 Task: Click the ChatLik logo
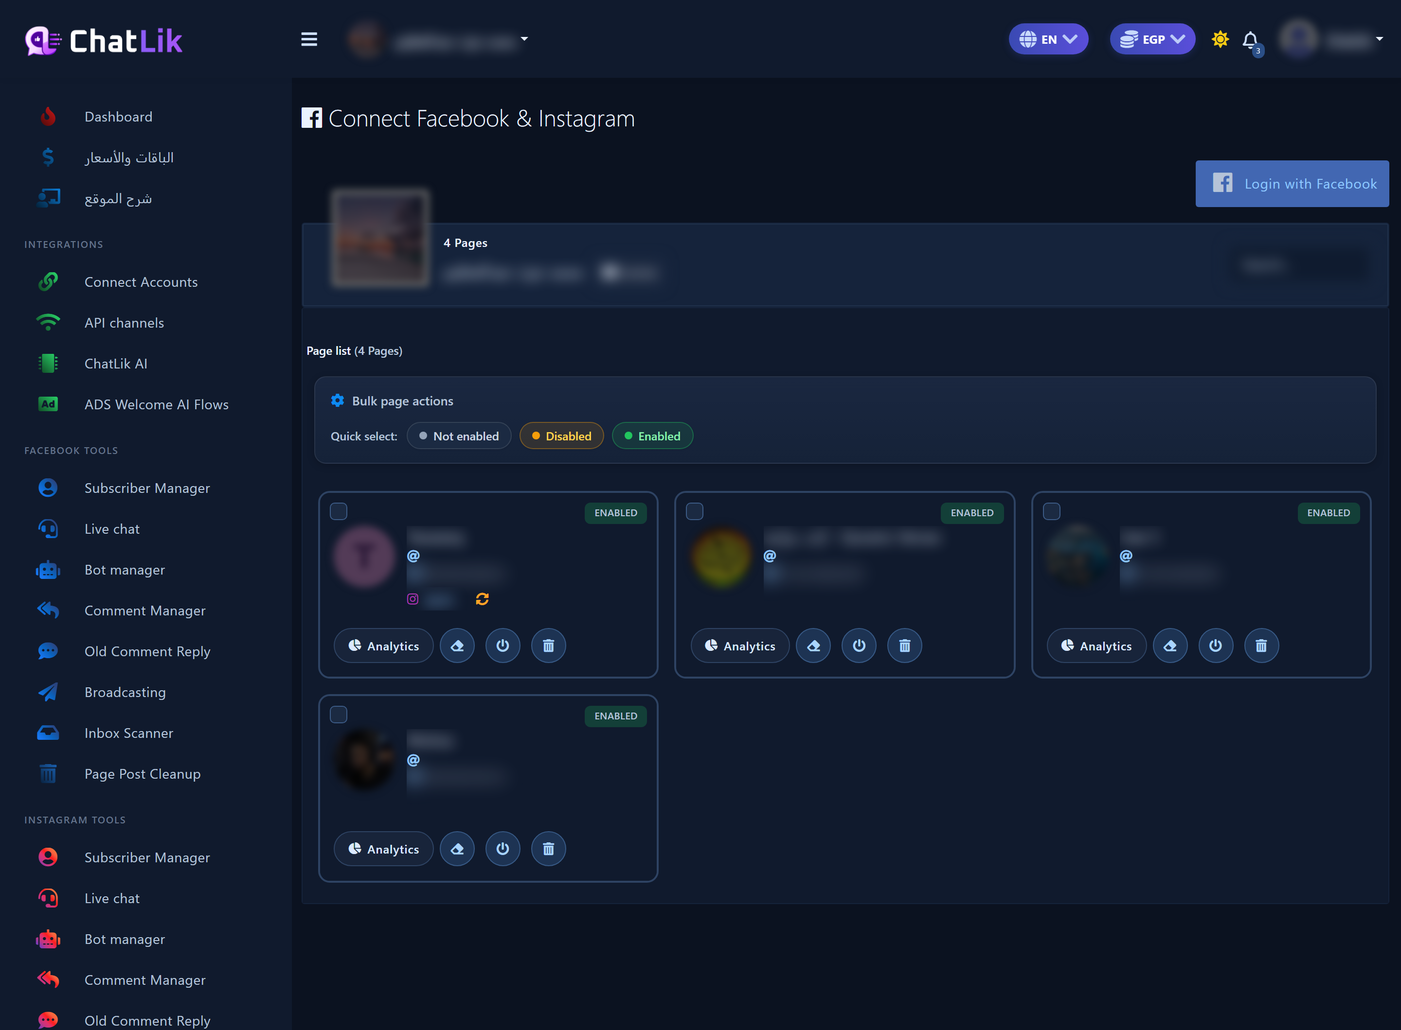tap(104, 41)
